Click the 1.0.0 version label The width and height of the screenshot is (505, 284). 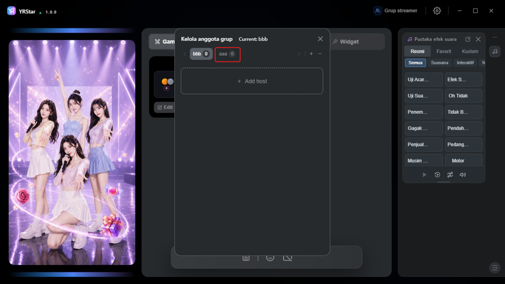click(51, 12)
